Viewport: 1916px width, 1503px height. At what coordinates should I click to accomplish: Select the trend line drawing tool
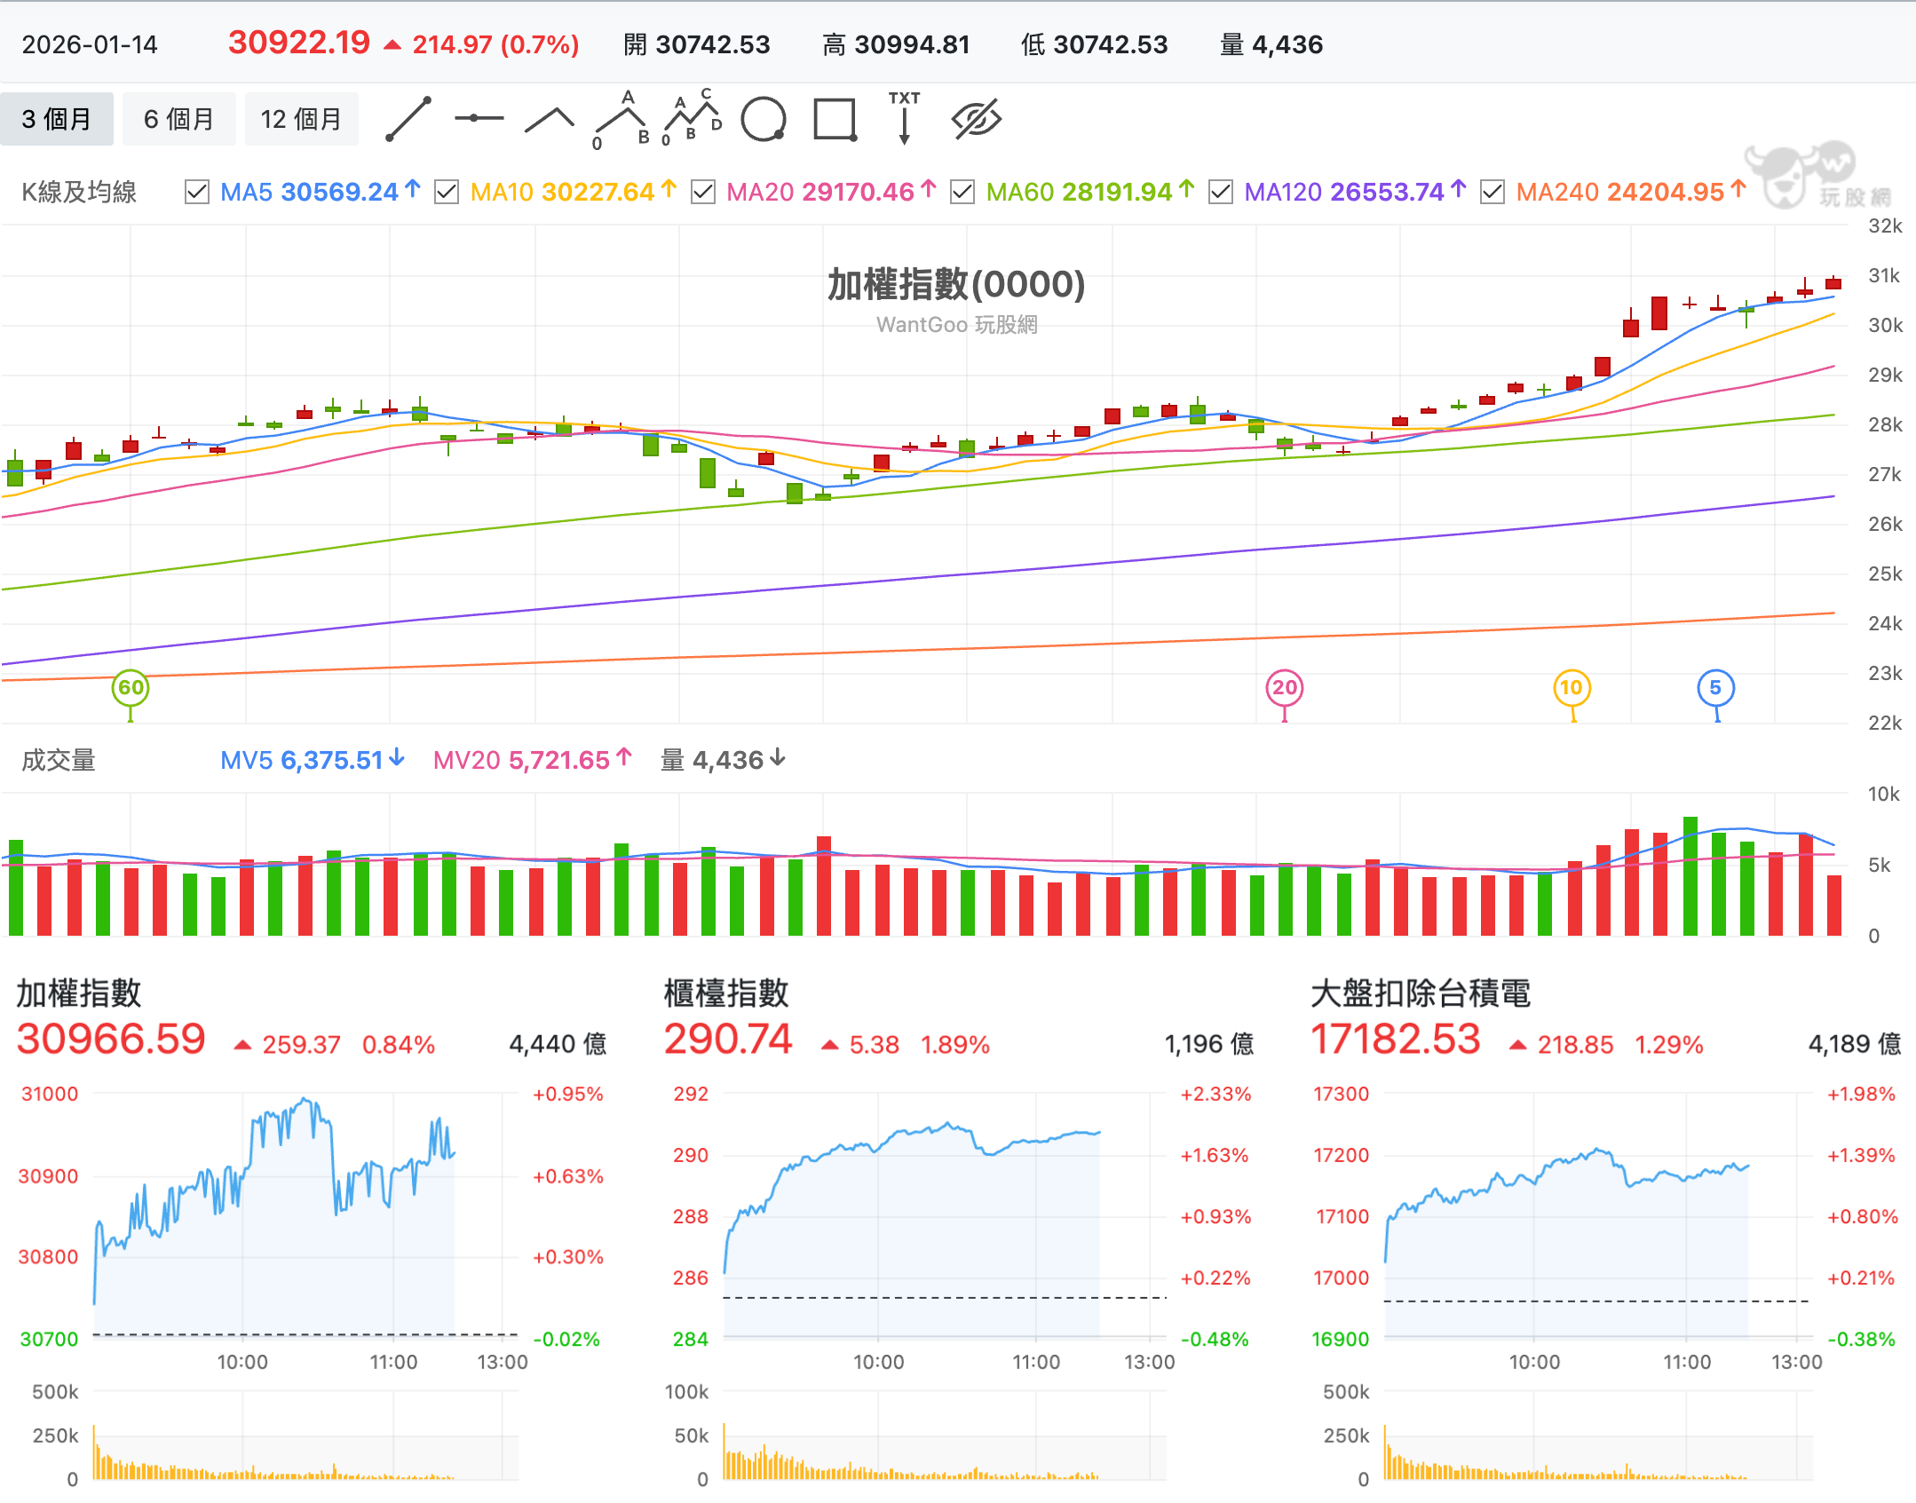407,118
